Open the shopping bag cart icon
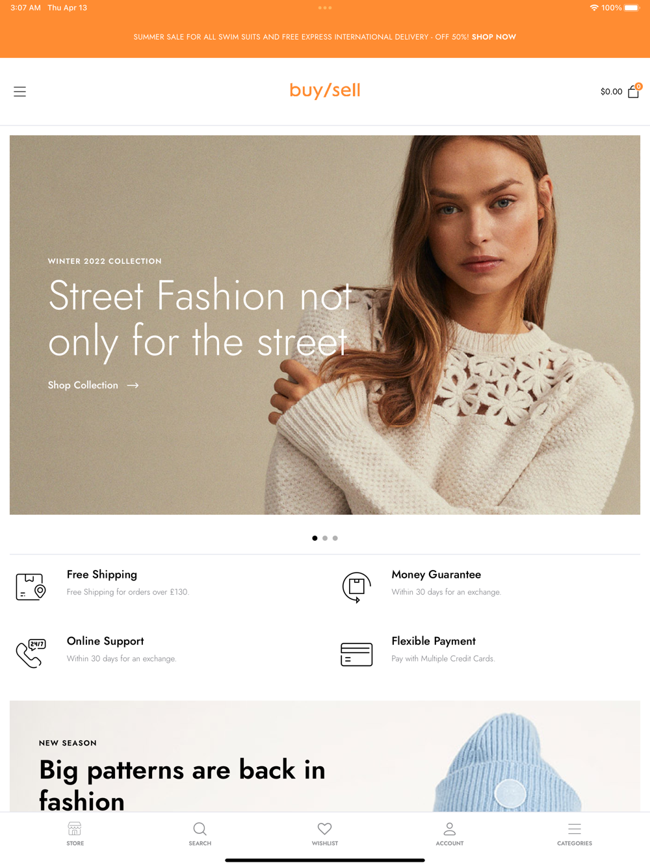Viewport: 650px width, 867px height. coord(634,92)
